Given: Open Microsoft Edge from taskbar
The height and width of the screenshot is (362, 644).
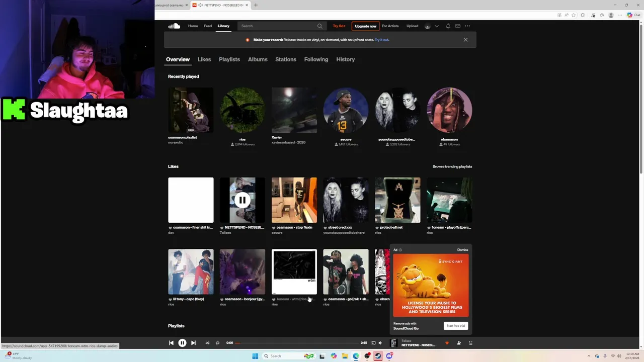Looking at the screenshot, I should [356, 356].
